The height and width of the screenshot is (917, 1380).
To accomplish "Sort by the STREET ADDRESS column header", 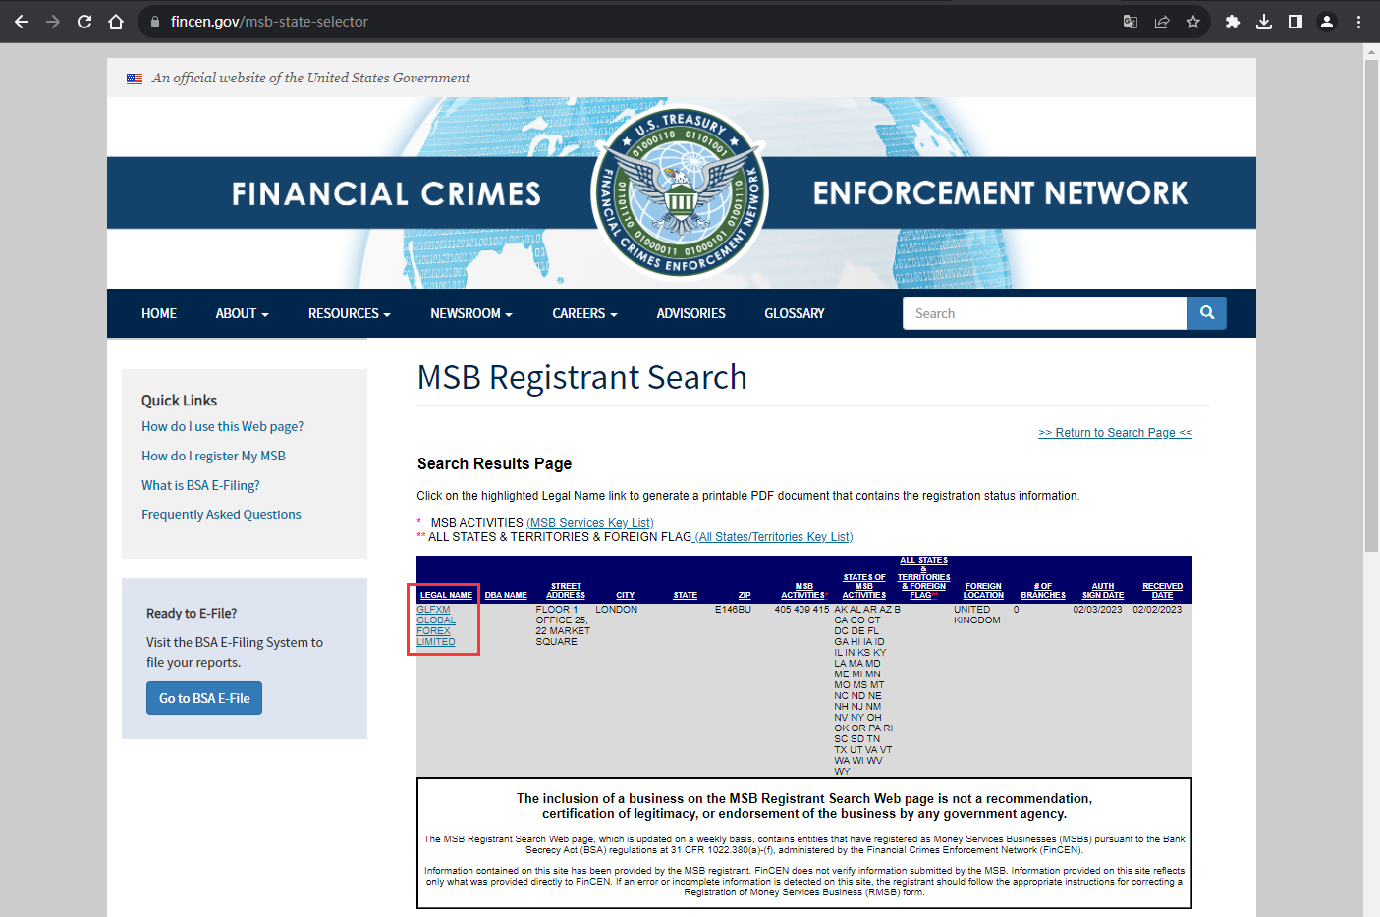I will tap(566, 591).
